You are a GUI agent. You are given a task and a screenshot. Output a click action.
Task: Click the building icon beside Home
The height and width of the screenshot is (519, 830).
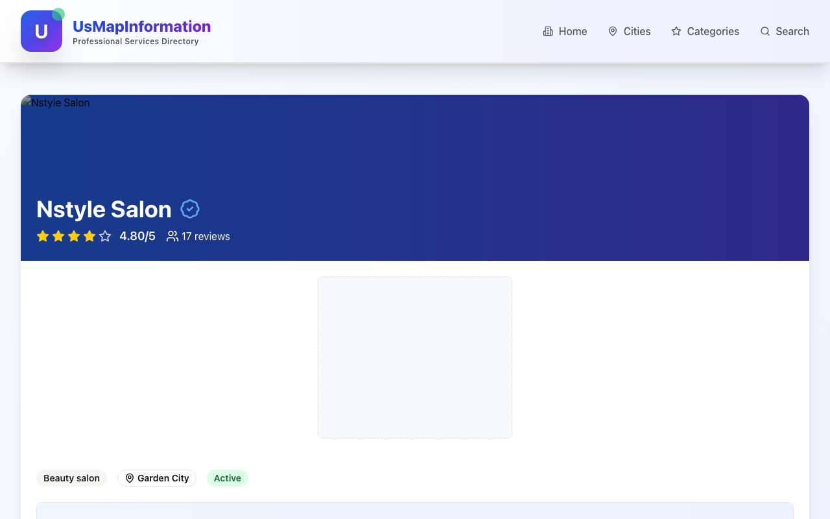tap(548, 31)
